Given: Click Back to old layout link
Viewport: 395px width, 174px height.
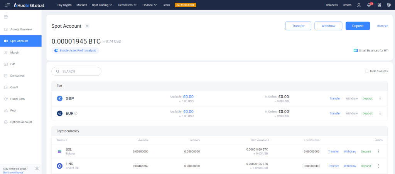Looking at the screenshot, I should [x=13, y=172].
